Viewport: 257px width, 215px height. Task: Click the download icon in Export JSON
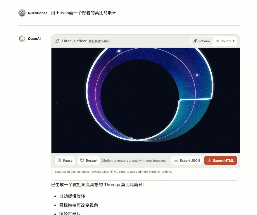click(176, 160)
